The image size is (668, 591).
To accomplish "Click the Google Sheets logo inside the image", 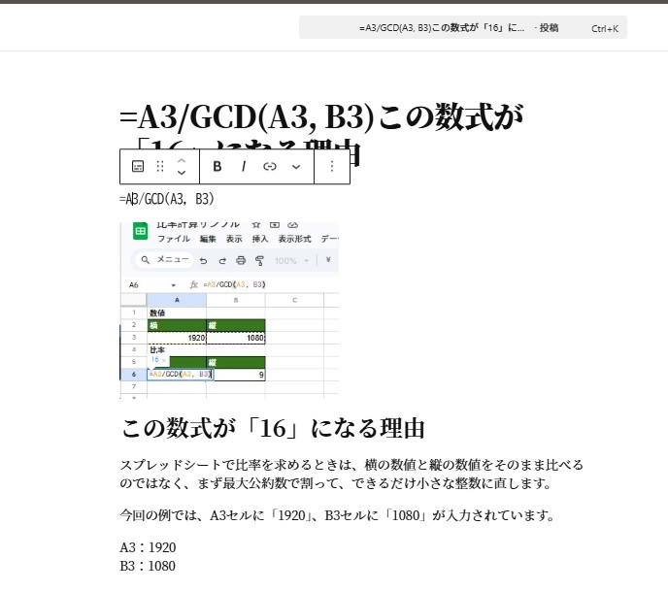I will [x=140, y=231].
